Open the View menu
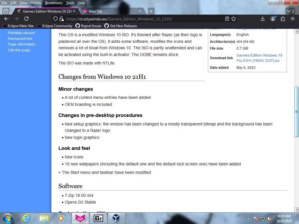Image resolution: width=299 pixels, height=224 pixels. pyautogui.click(x=23, y=3)
